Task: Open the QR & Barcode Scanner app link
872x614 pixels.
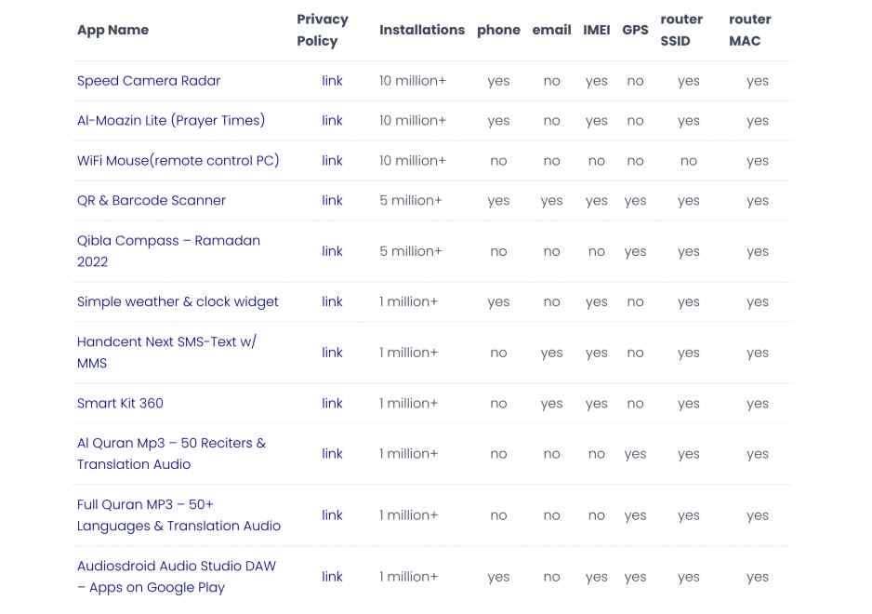Action: (152, 200)
